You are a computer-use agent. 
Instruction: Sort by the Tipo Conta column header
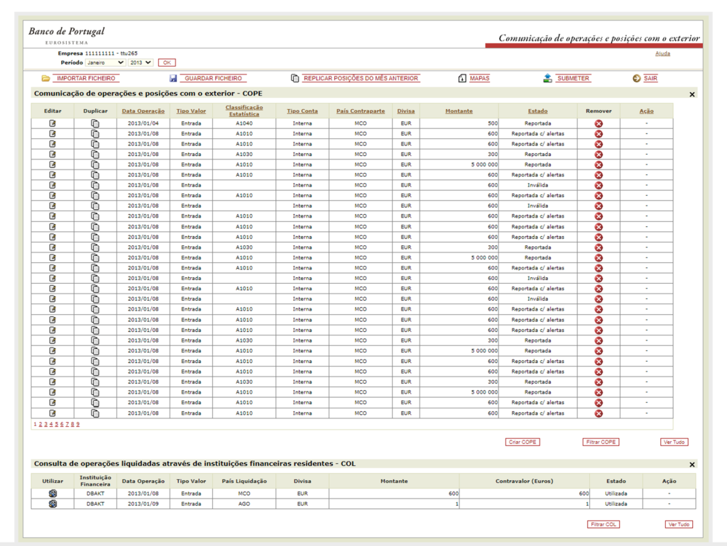click(x=302, y=111)
